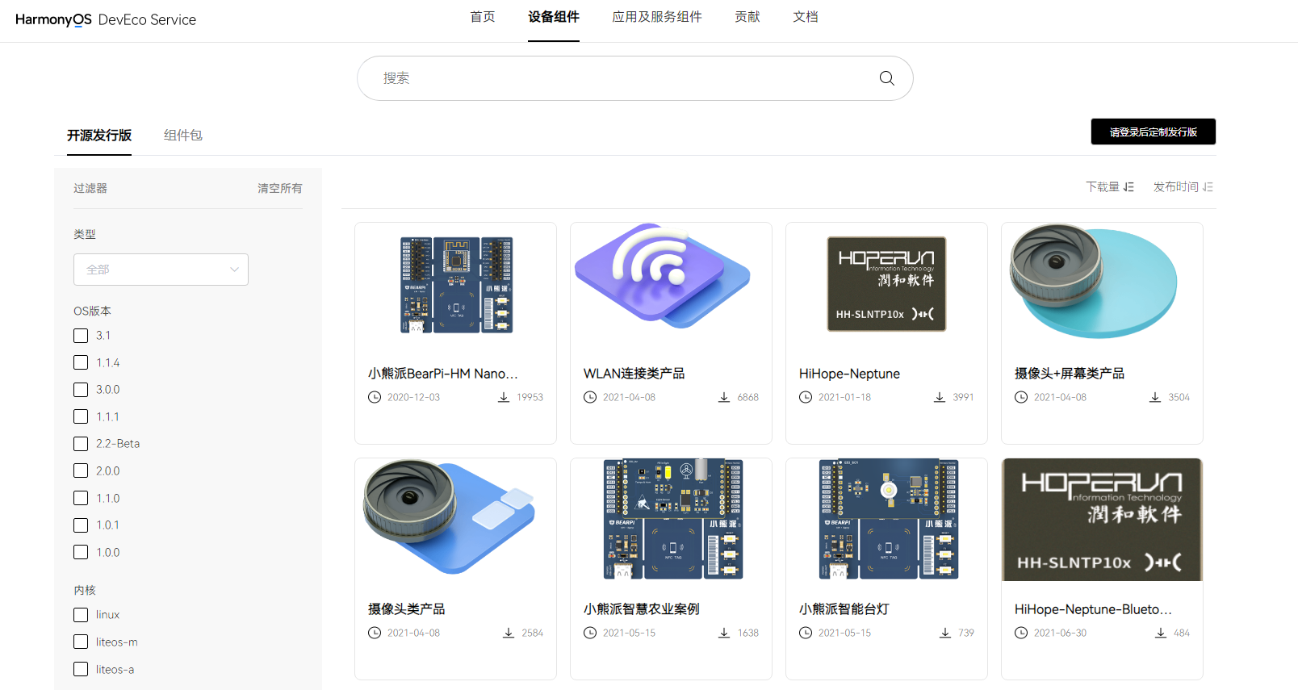Viewport: 1298px width, 690px height.
Task: Click clock icon on 小熊派智慧农业案例 card
Action: [590, 633]
